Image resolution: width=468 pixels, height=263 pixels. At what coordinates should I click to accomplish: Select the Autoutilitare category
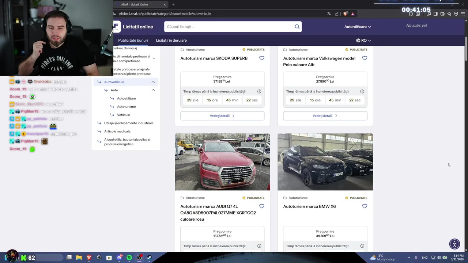[127, 99]
